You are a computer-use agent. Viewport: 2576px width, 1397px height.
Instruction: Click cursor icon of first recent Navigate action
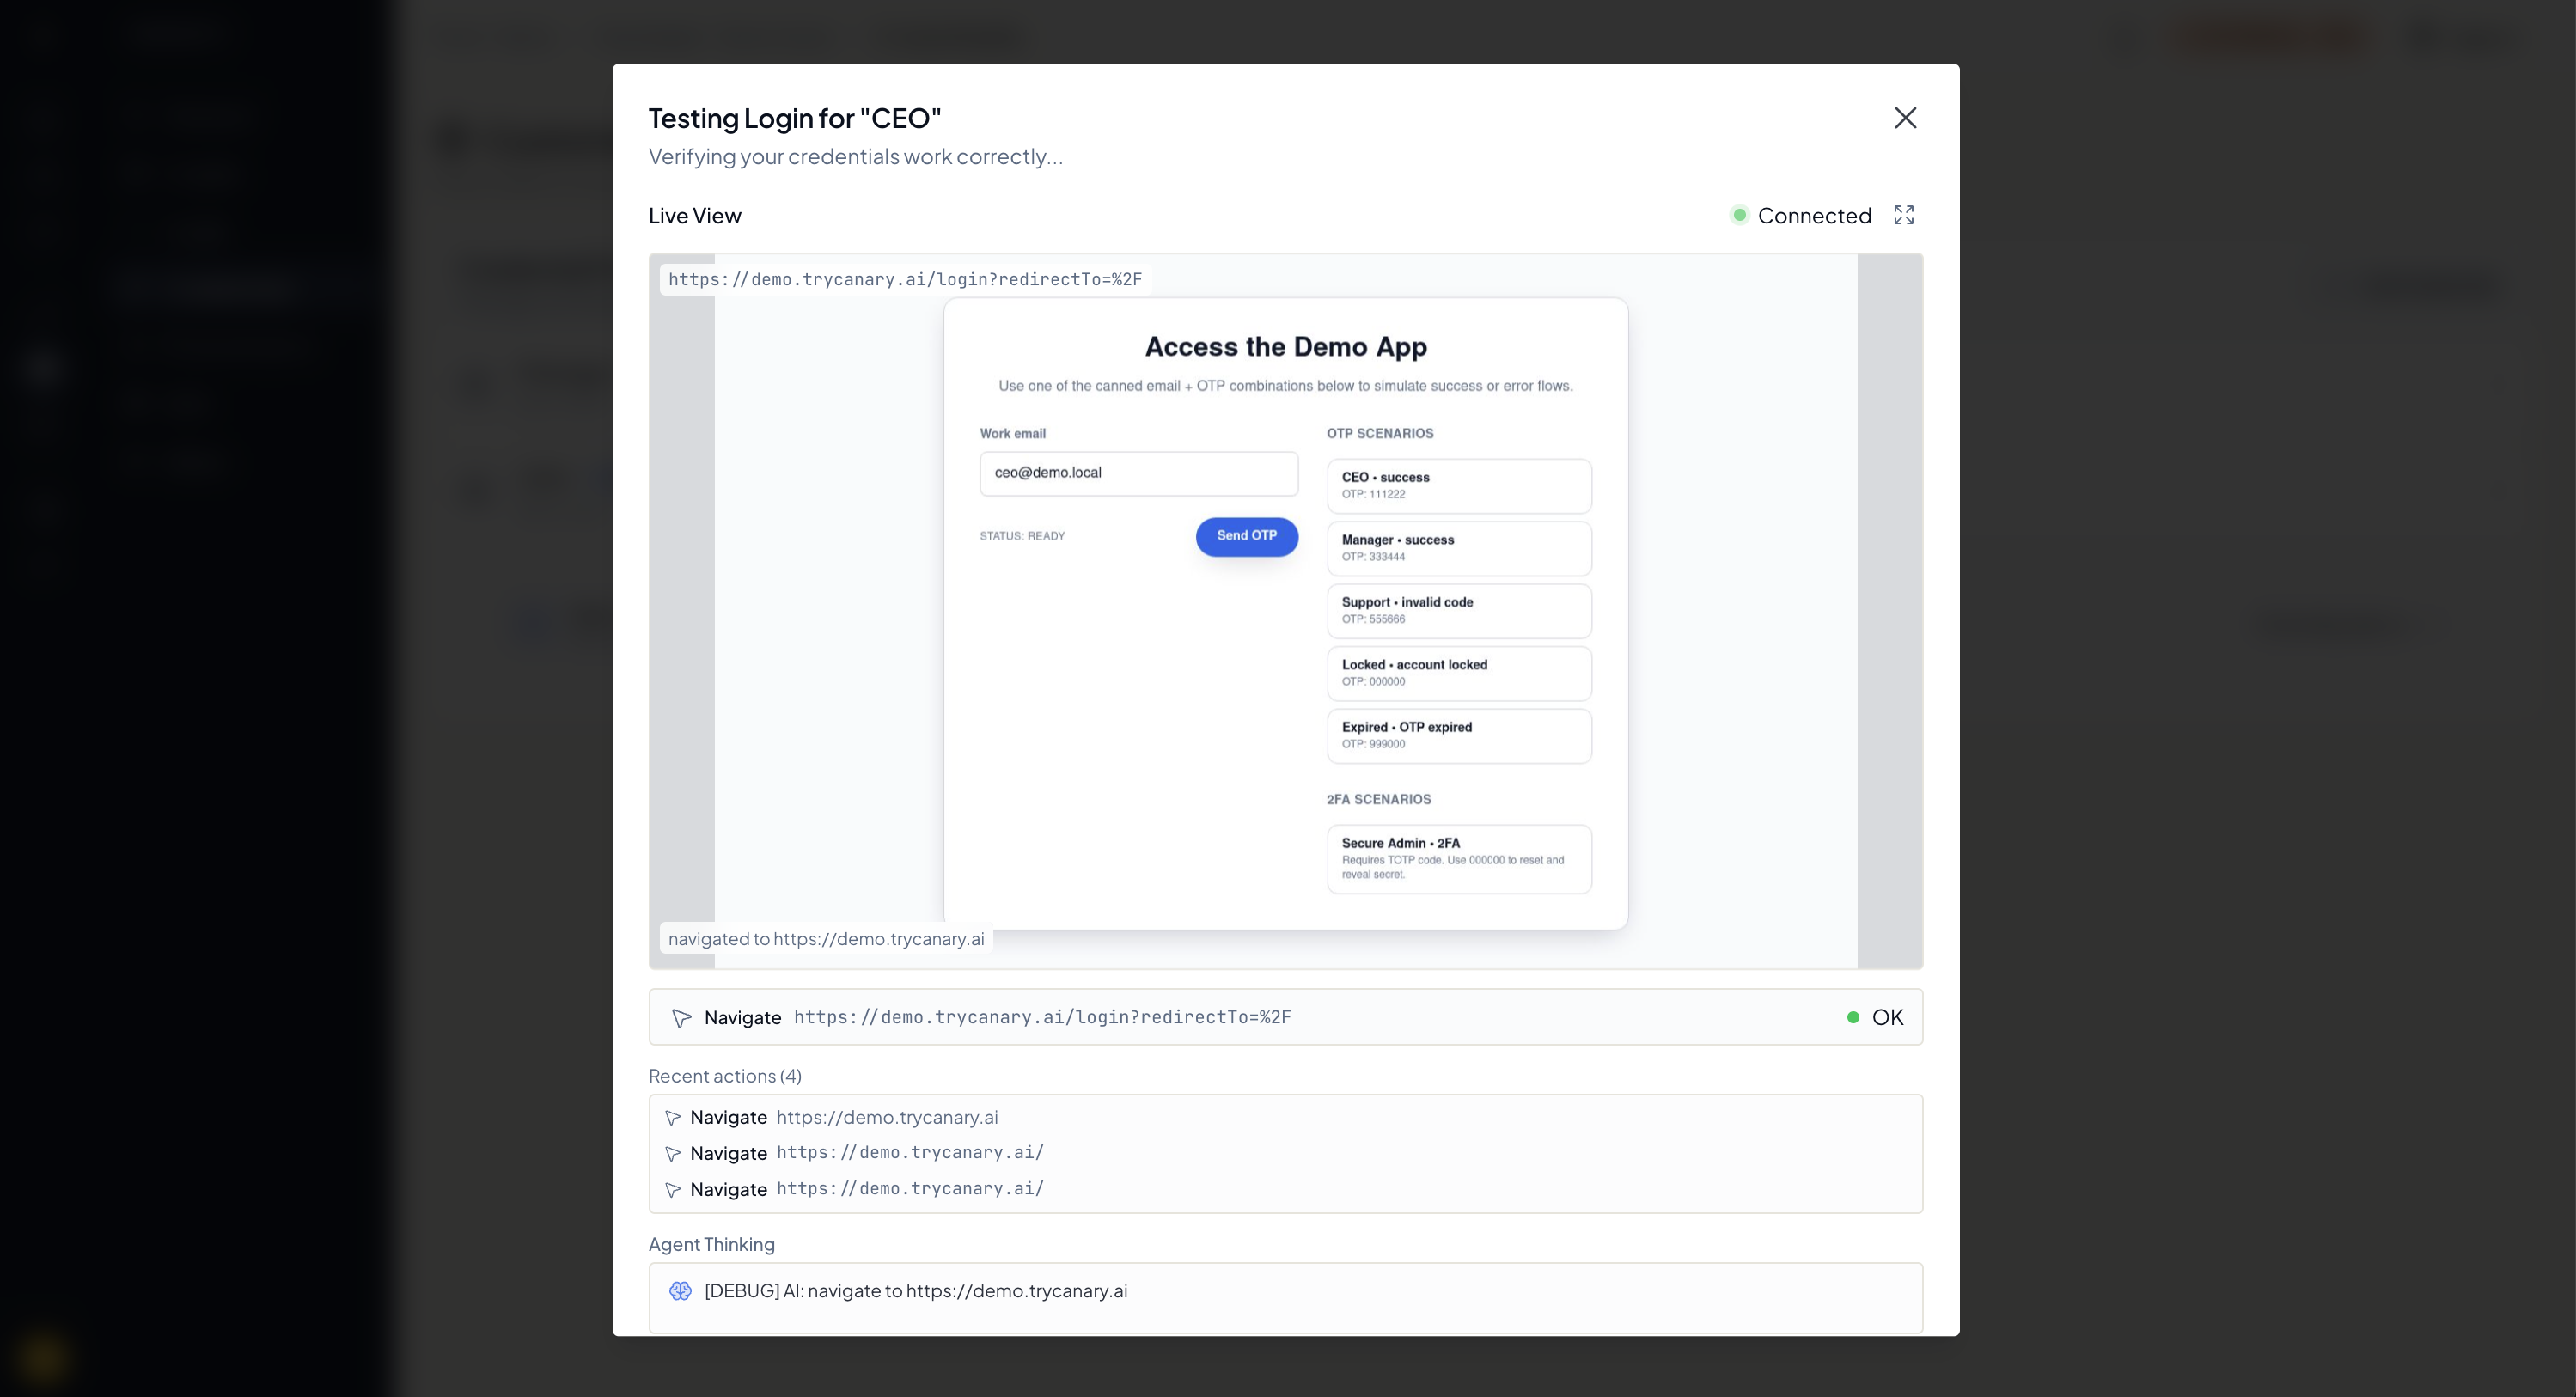(673, 1118)
